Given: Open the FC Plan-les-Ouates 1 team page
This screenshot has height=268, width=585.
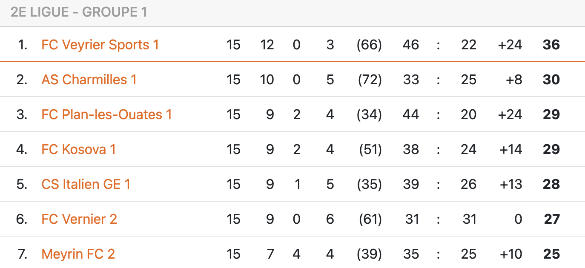Looking at the screenshot, I should pos(106,114).
